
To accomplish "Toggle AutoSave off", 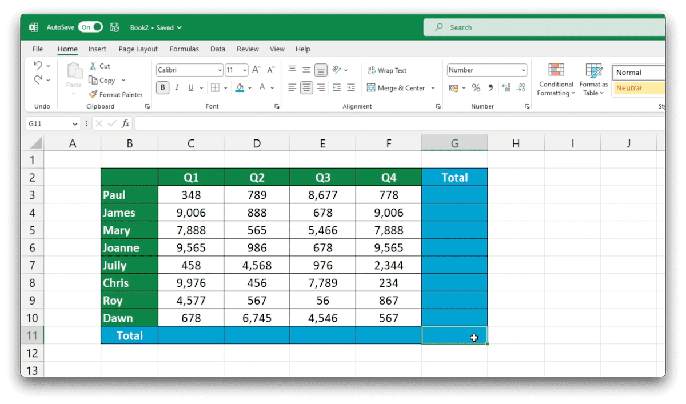I will 90,26.
